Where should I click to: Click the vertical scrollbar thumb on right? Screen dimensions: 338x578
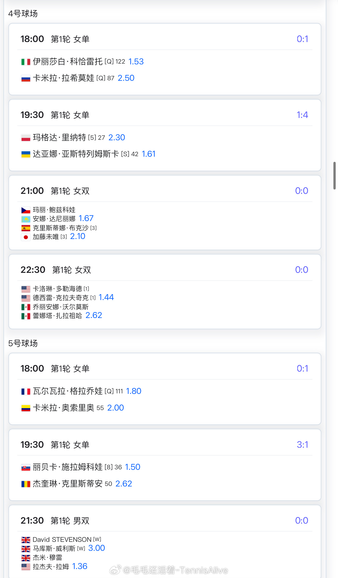coord(334,175)
